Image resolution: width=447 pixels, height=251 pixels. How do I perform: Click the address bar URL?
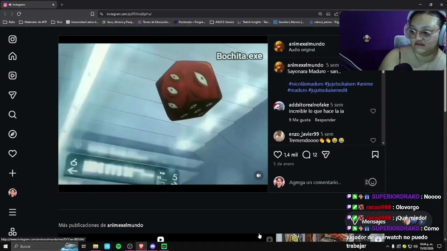[129, 14]
